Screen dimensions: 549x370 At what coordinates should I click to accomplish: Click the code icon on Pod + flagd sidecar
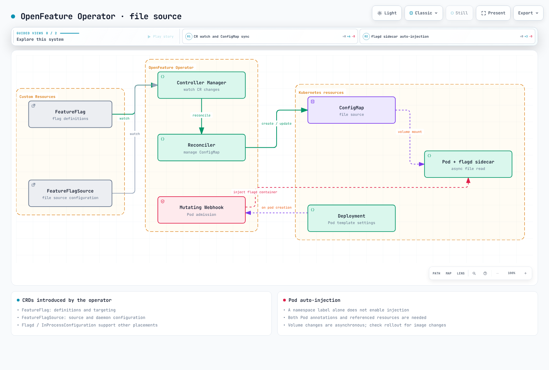click(429, 156)
